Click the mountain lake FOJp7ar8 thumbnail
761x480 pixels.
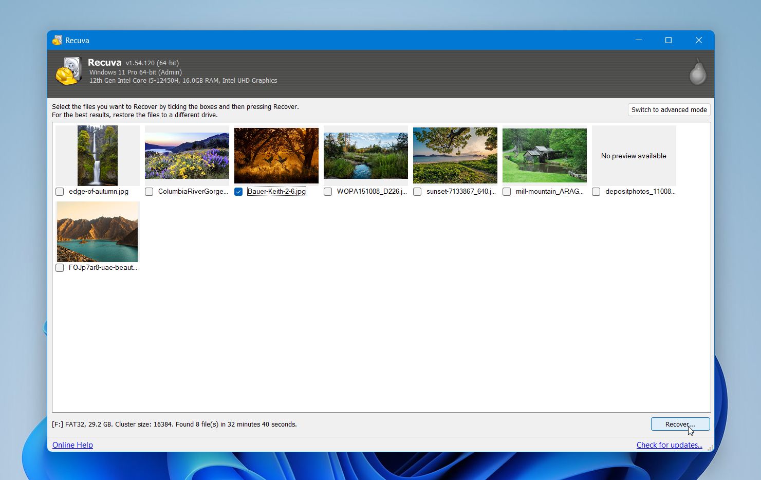97,232
